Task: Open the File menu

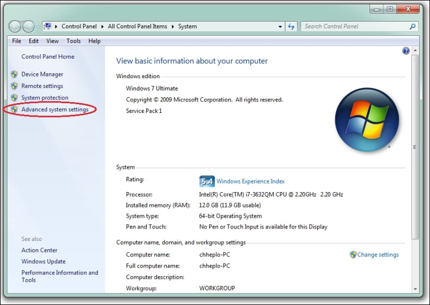Action: pyautogui.click(x=16, y=41)
